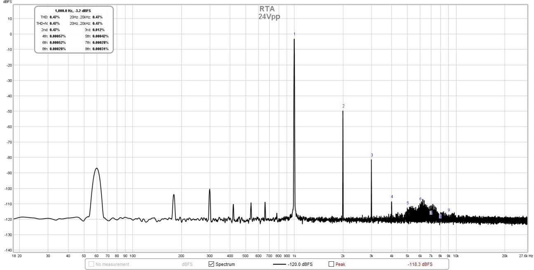The image size is (534, 270).
Task: Select harmonic marker 6 near 6k
Action: point(420,199)
